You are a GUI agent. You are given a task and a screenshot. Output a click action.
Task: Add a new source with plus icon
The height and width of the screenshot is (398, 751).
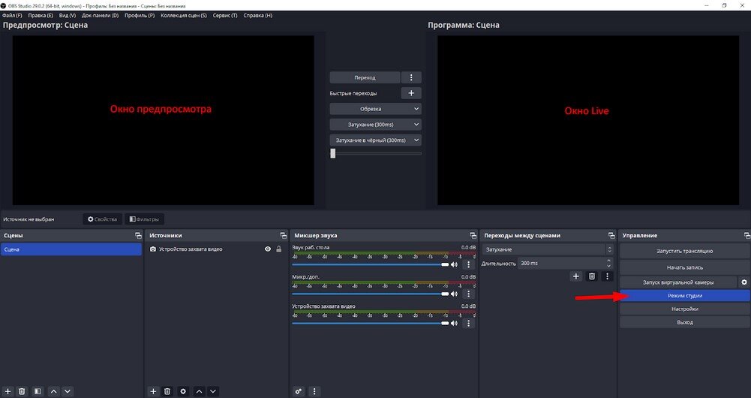[153, 391]
